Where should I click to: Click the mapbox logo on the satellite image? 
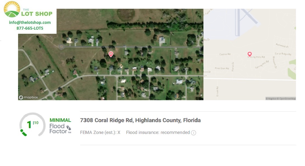[x=28, y=97]
